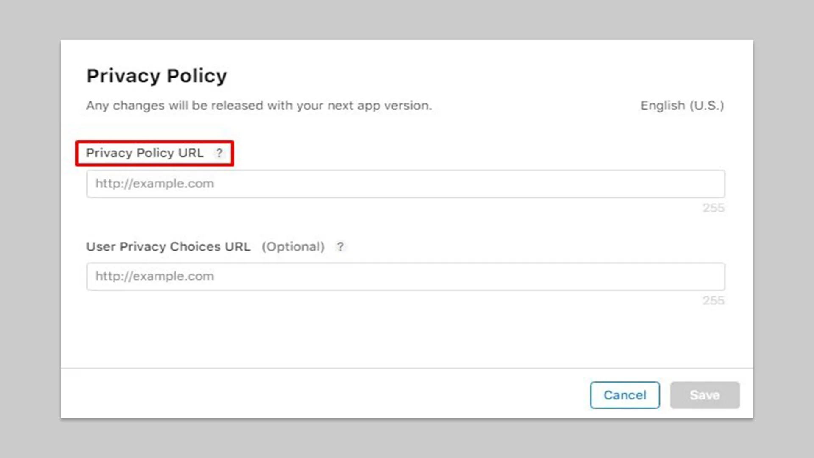
Task: Click the grayed-out Save button
Action: click(x=705, y=395)
